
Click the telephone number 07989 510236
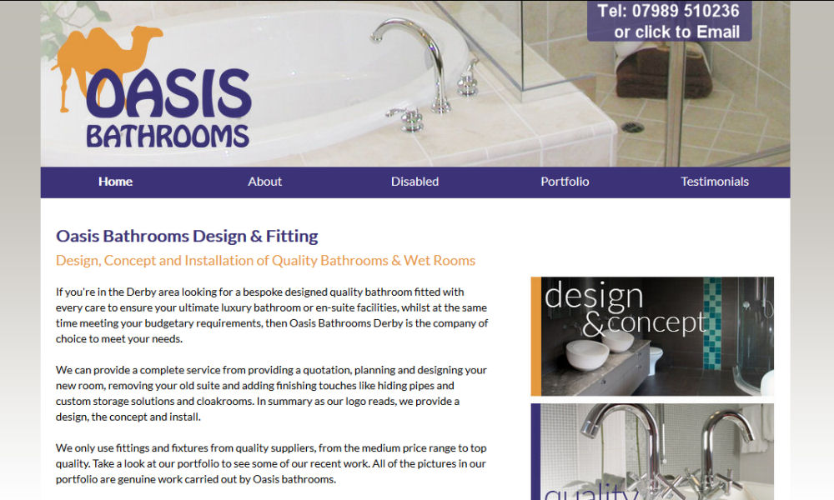[x=686, y=11]
